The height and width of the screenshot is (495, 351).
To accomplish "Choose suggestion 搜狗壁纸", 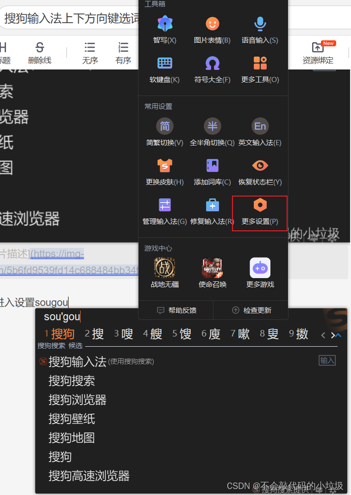I will click(72, 419).
